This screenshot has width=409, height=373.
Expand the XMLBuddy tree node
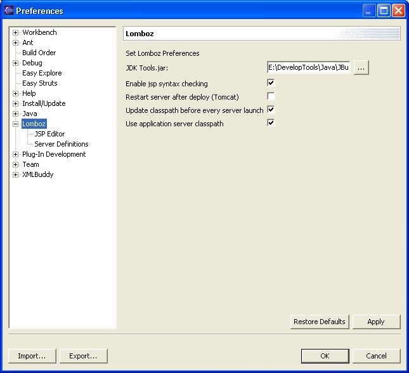pyautogui.click(x=15, y=175)
